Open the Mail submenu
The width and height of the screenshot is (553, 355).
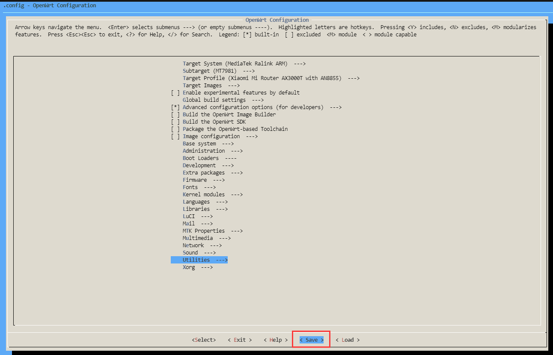pos(198,224)
